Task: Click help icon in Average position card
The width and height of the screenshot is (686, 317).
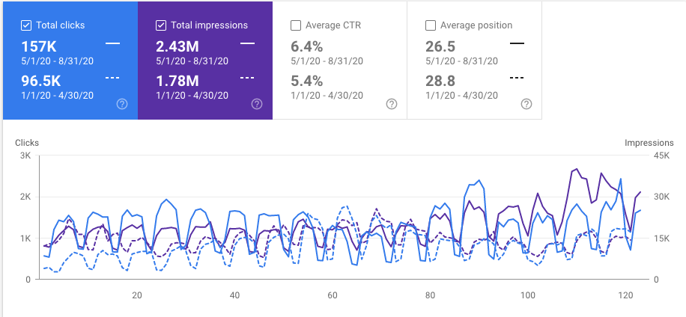Action: [x=526, y=105]
